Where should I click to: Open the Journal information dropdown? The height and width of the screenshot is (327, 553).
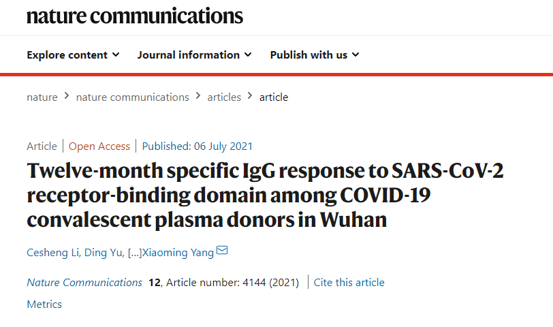point(194,55)
